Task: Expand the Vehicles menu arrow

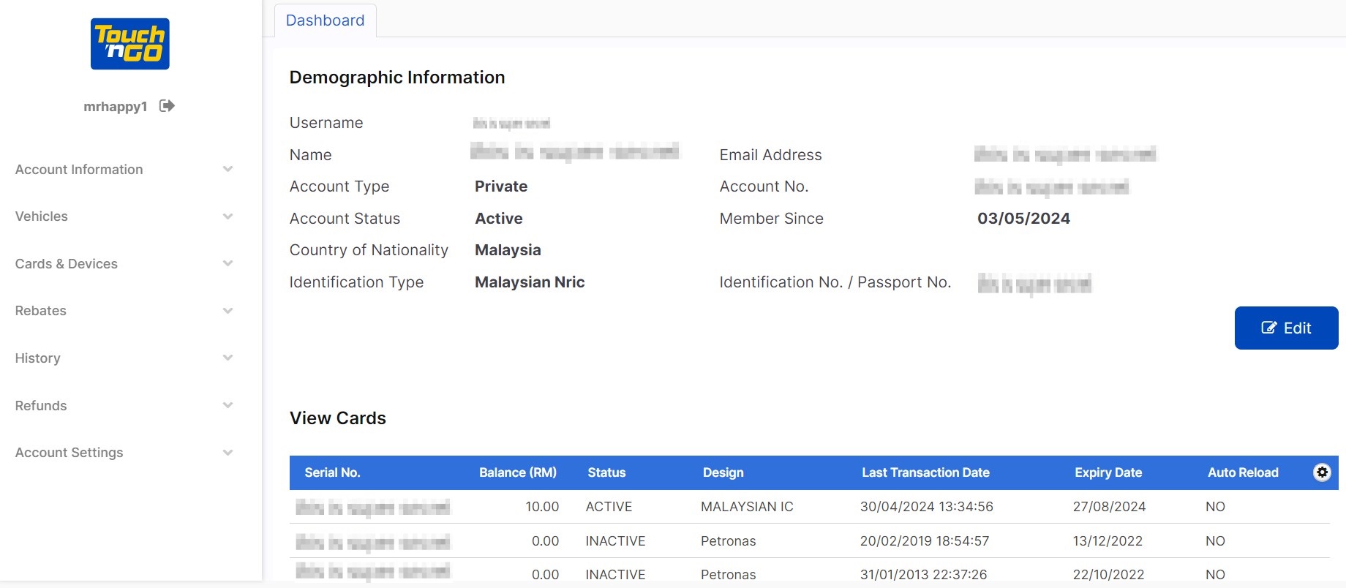Action: pyautogui.click(x=228, y=216)
